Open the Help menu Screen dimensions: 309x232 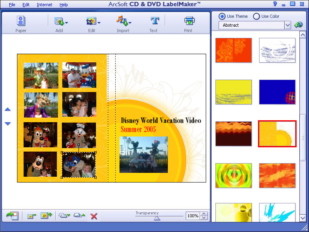point(64,5)
